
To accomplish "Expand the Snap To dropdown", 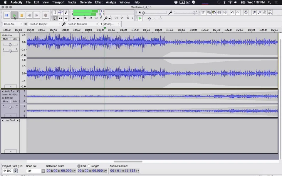I will (x=35, y=171).
